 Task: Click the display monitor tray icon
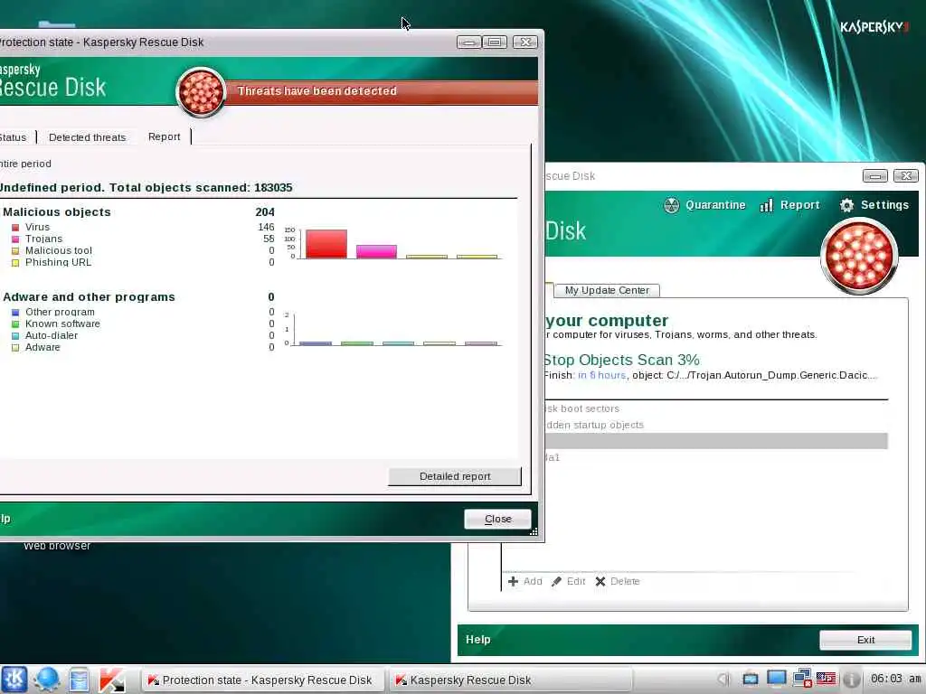tap(776, 680)
